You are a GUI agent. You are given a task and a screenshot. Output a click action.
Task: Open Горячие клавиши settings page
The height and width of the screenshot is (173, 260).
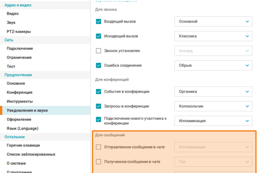(x=23, y=146)
